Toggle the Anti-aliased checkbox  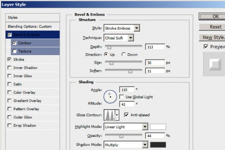tap(126, 115)
